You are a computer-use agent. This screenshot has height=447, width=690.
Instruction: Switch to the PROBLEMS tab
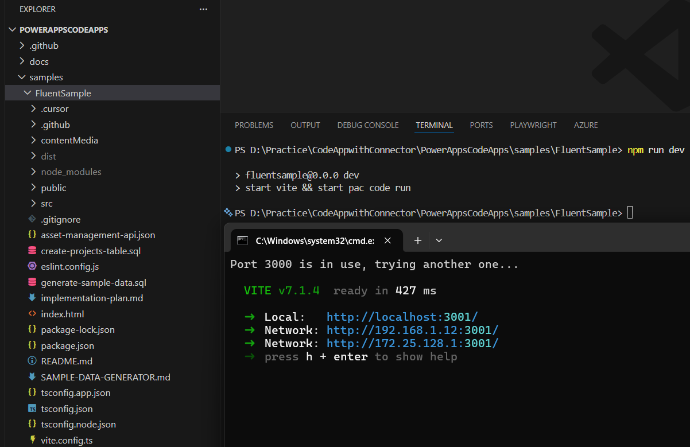(x=254, y=125)
